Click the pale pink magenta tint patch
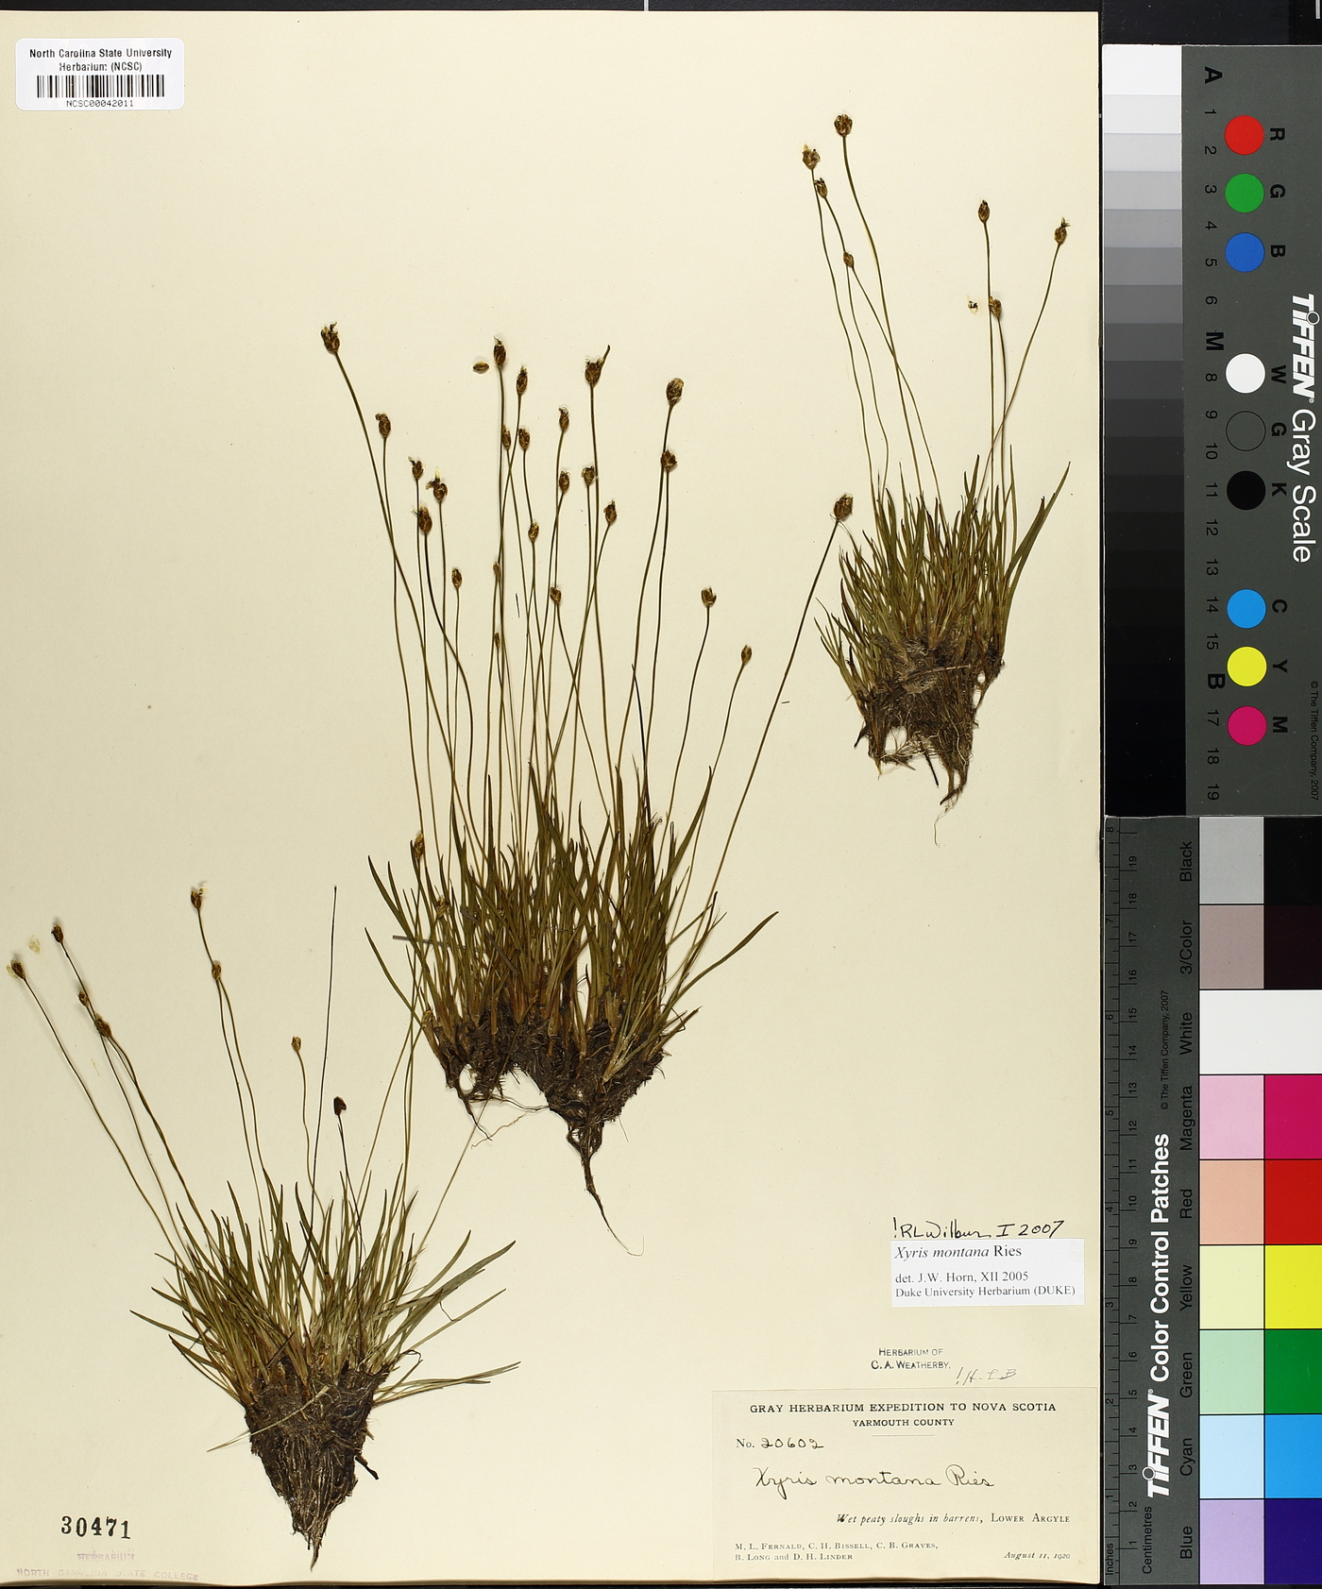 point(1231,1117)
